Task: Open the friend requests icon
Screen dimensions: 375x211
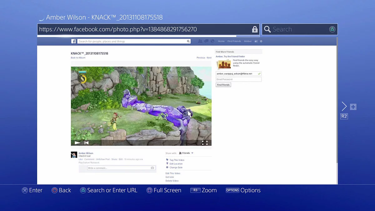Action: (200, 41)
